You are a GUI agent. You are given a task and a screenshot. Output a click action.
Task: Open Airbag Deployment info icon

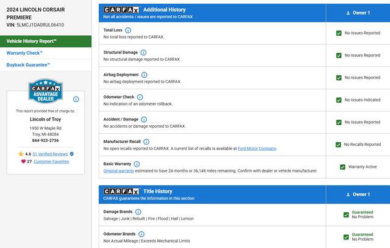click(144, 75)
